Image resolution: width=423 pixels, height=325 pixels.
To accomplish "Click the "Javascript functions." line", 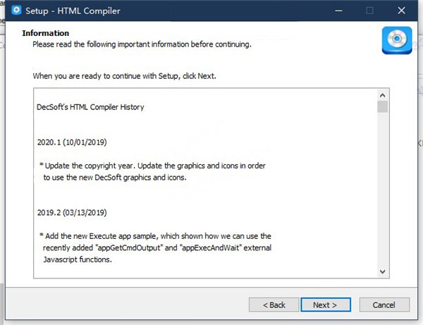I will (x=78, y=259).
